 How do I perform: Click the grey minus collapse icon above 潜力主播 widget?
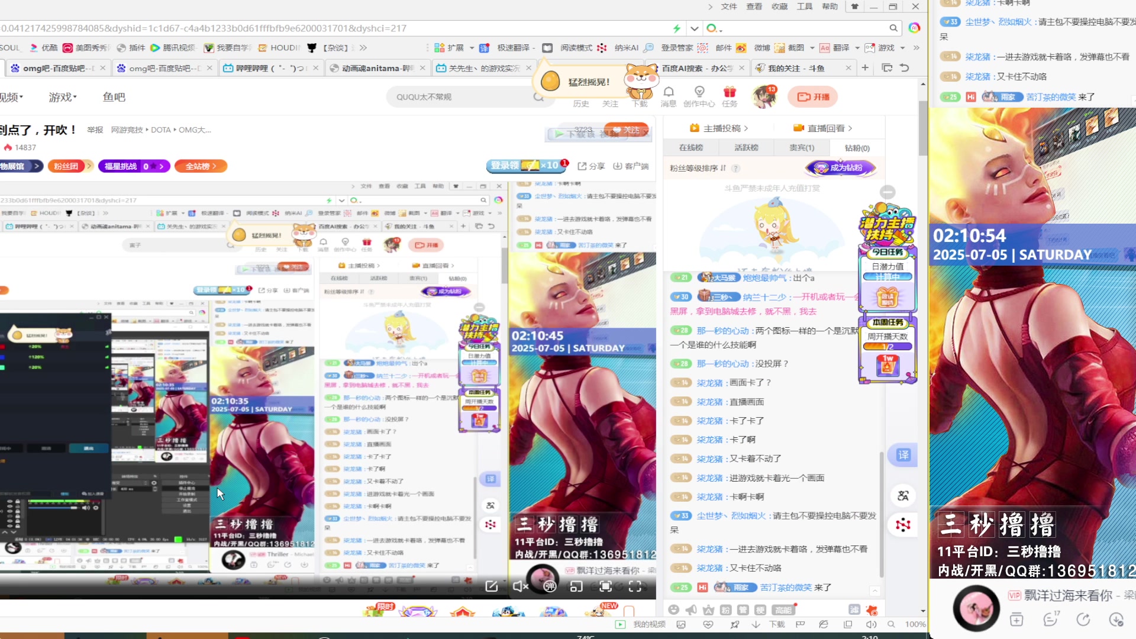887,192
